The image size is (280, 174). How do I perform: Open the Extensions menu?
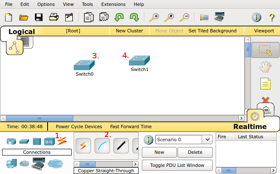tap(113, 4)
